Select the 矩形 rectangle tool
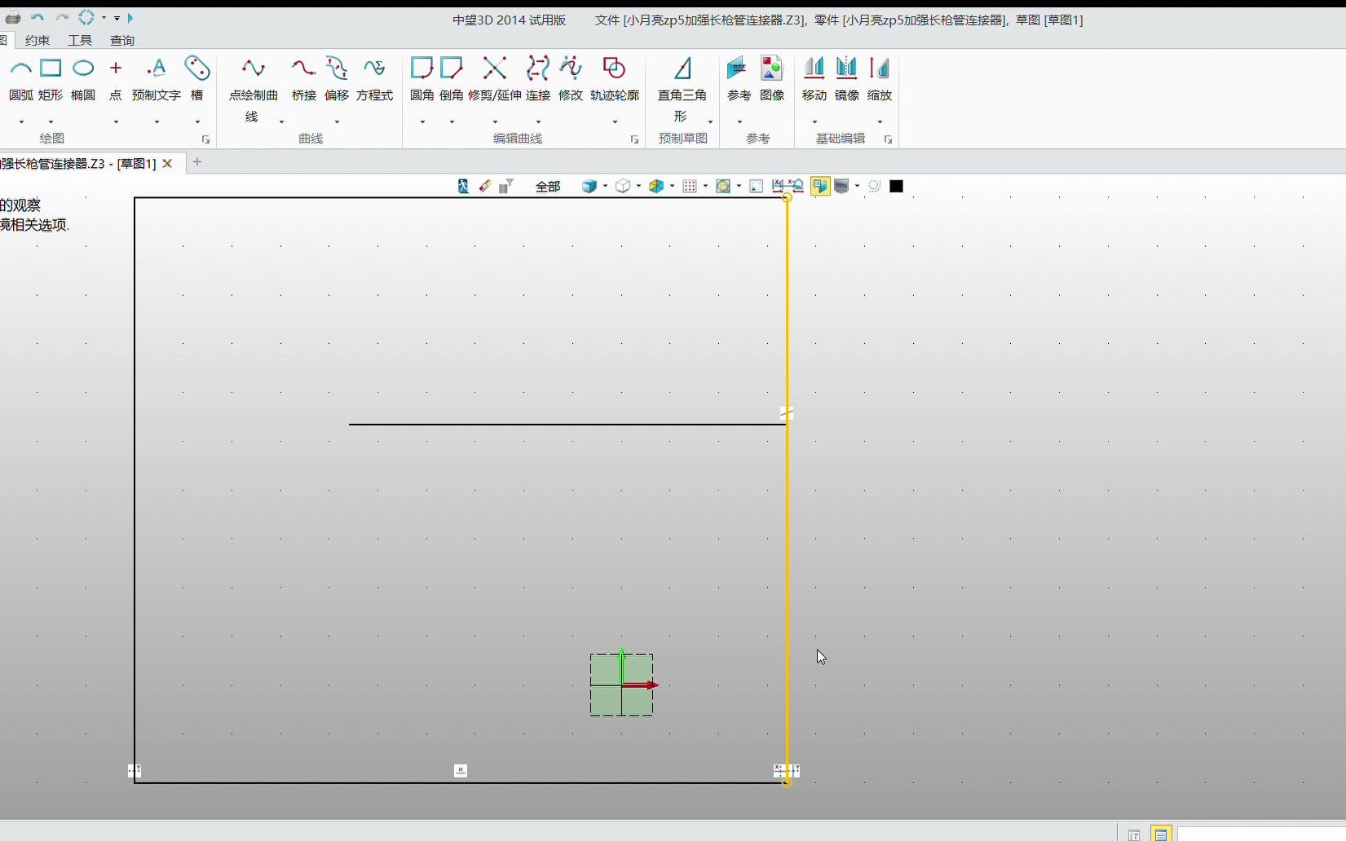 51,79
